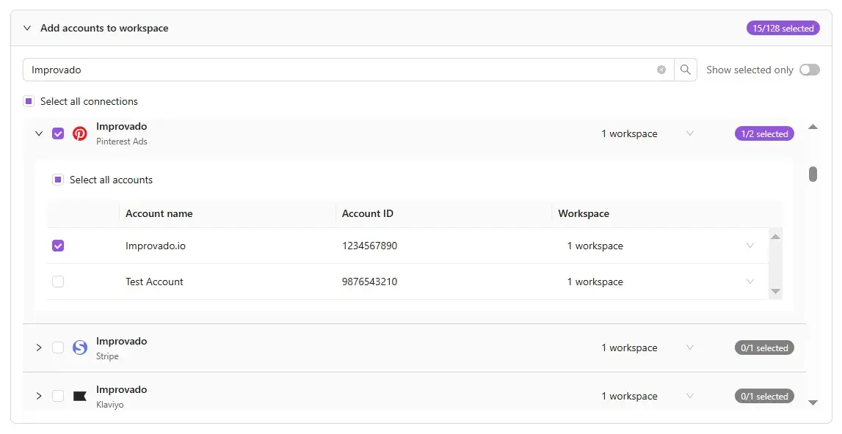Click the 15/128 selected badge
The image size is (842, 434).
tap(783, 28)
